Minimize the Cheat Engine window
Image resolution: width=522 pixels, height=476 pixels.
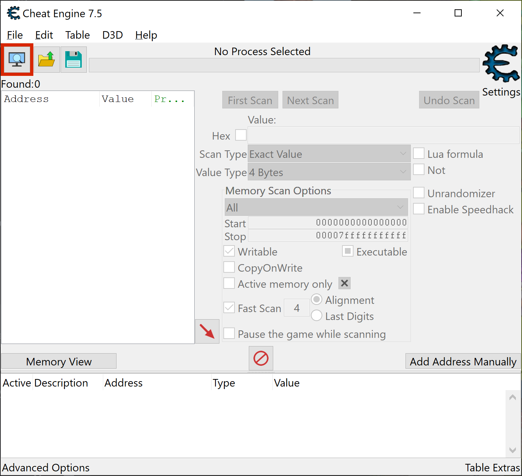click(x=417, y=13)
